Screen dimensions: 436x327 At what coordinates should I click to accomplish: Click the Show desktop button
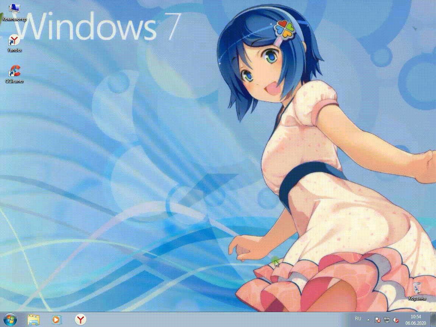(x=434, y=320)
